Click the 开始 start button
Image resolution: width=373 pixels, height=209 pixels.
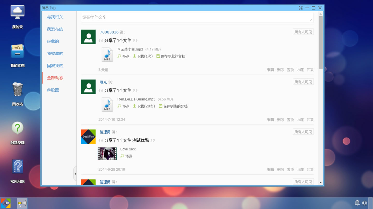tap(6, 203)
